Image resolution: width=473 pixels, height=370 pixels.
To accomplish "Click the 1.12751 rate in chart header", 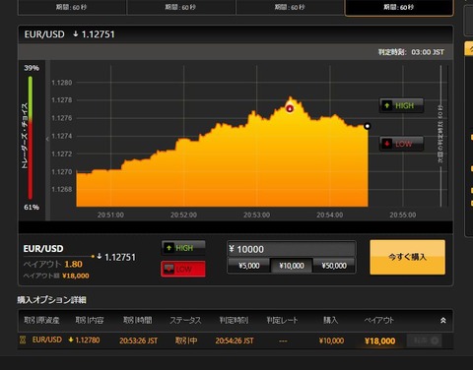I will coord(98,34).
